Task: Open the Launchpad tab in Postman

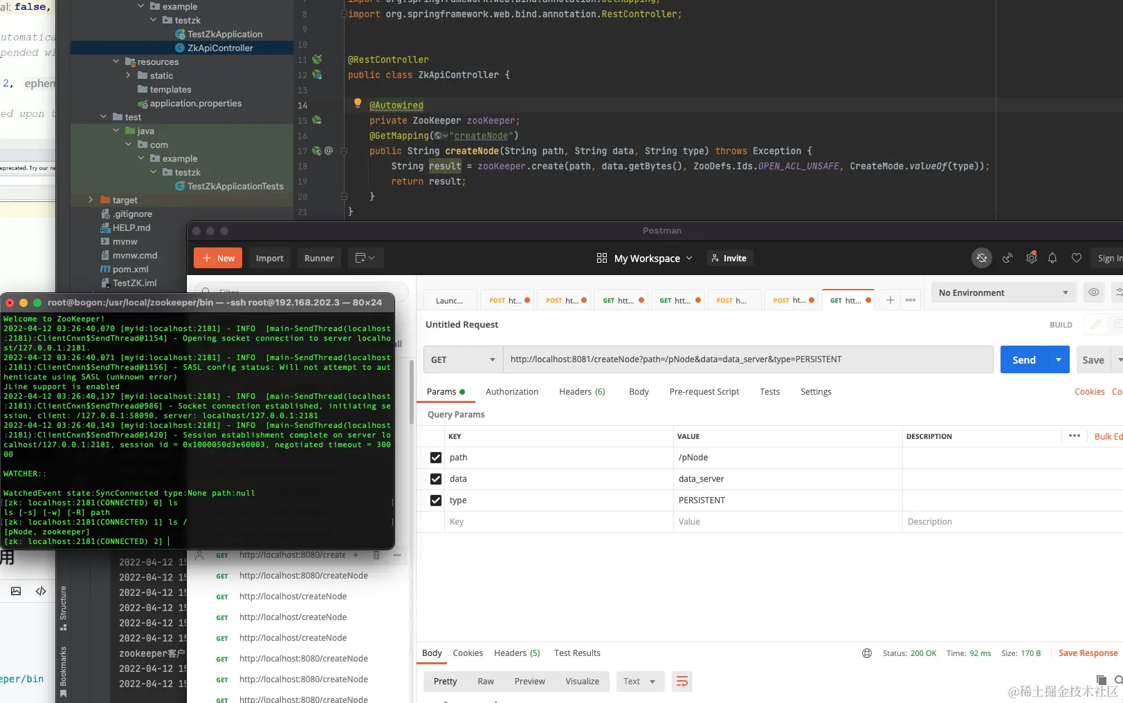Action: [450, 300]
